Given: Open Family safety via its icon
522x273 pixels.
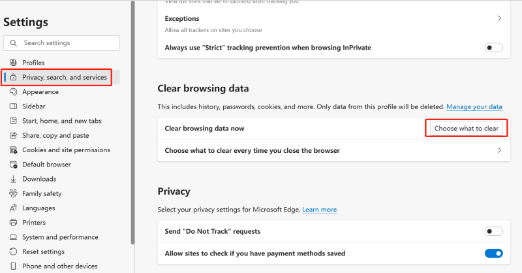Looking at the screenshot, I should pos(13,193).
